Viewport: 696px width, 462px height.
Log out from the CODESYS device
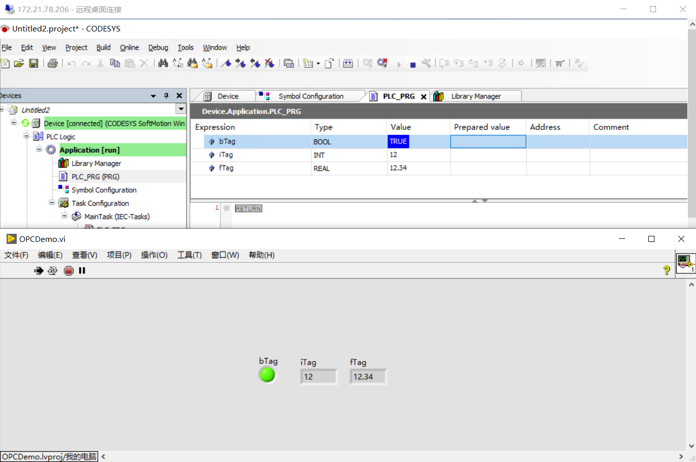[x=382, y=63]
